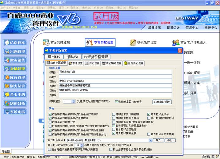
Task: Enable 合计数量按件数打印 checkbox
Action: tap(149, 118)
